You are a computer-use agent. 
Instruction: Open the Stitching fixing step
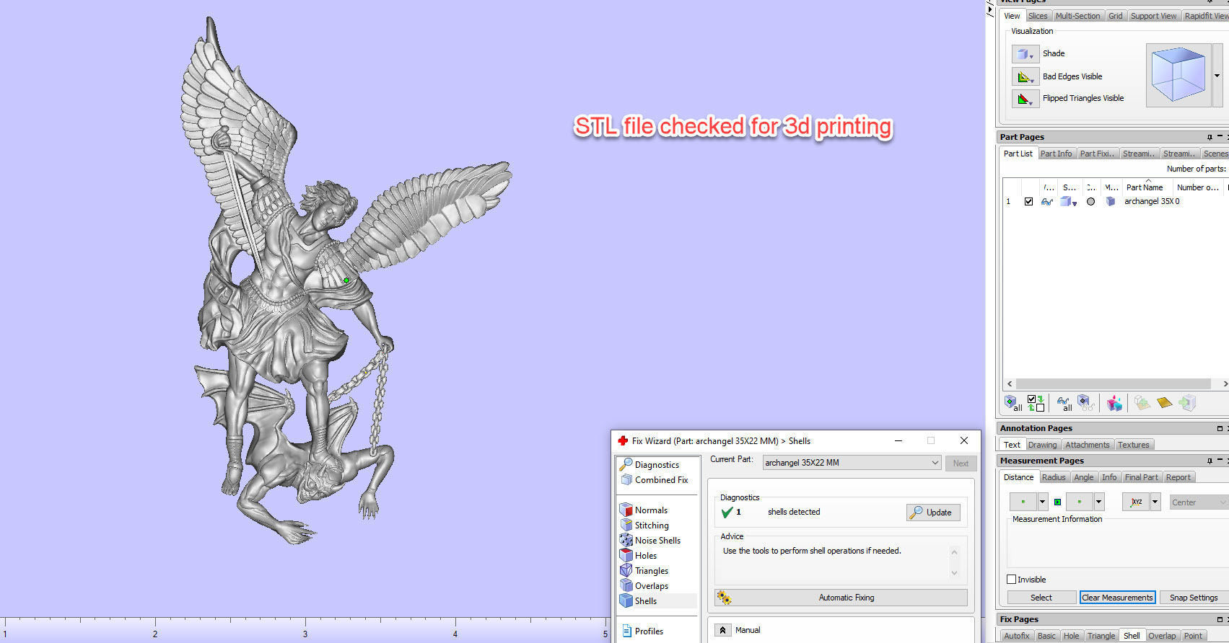[x=644, y=526]
